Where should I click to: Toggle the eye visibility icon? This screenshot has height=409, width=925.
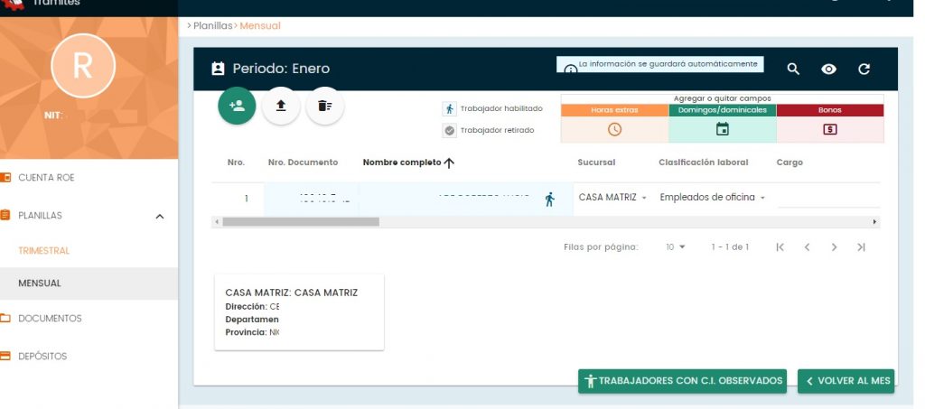[x=828, y=70]
